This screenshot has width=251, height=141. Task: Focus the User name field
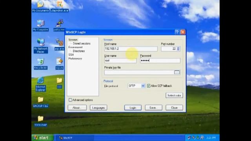click(120, 61)
